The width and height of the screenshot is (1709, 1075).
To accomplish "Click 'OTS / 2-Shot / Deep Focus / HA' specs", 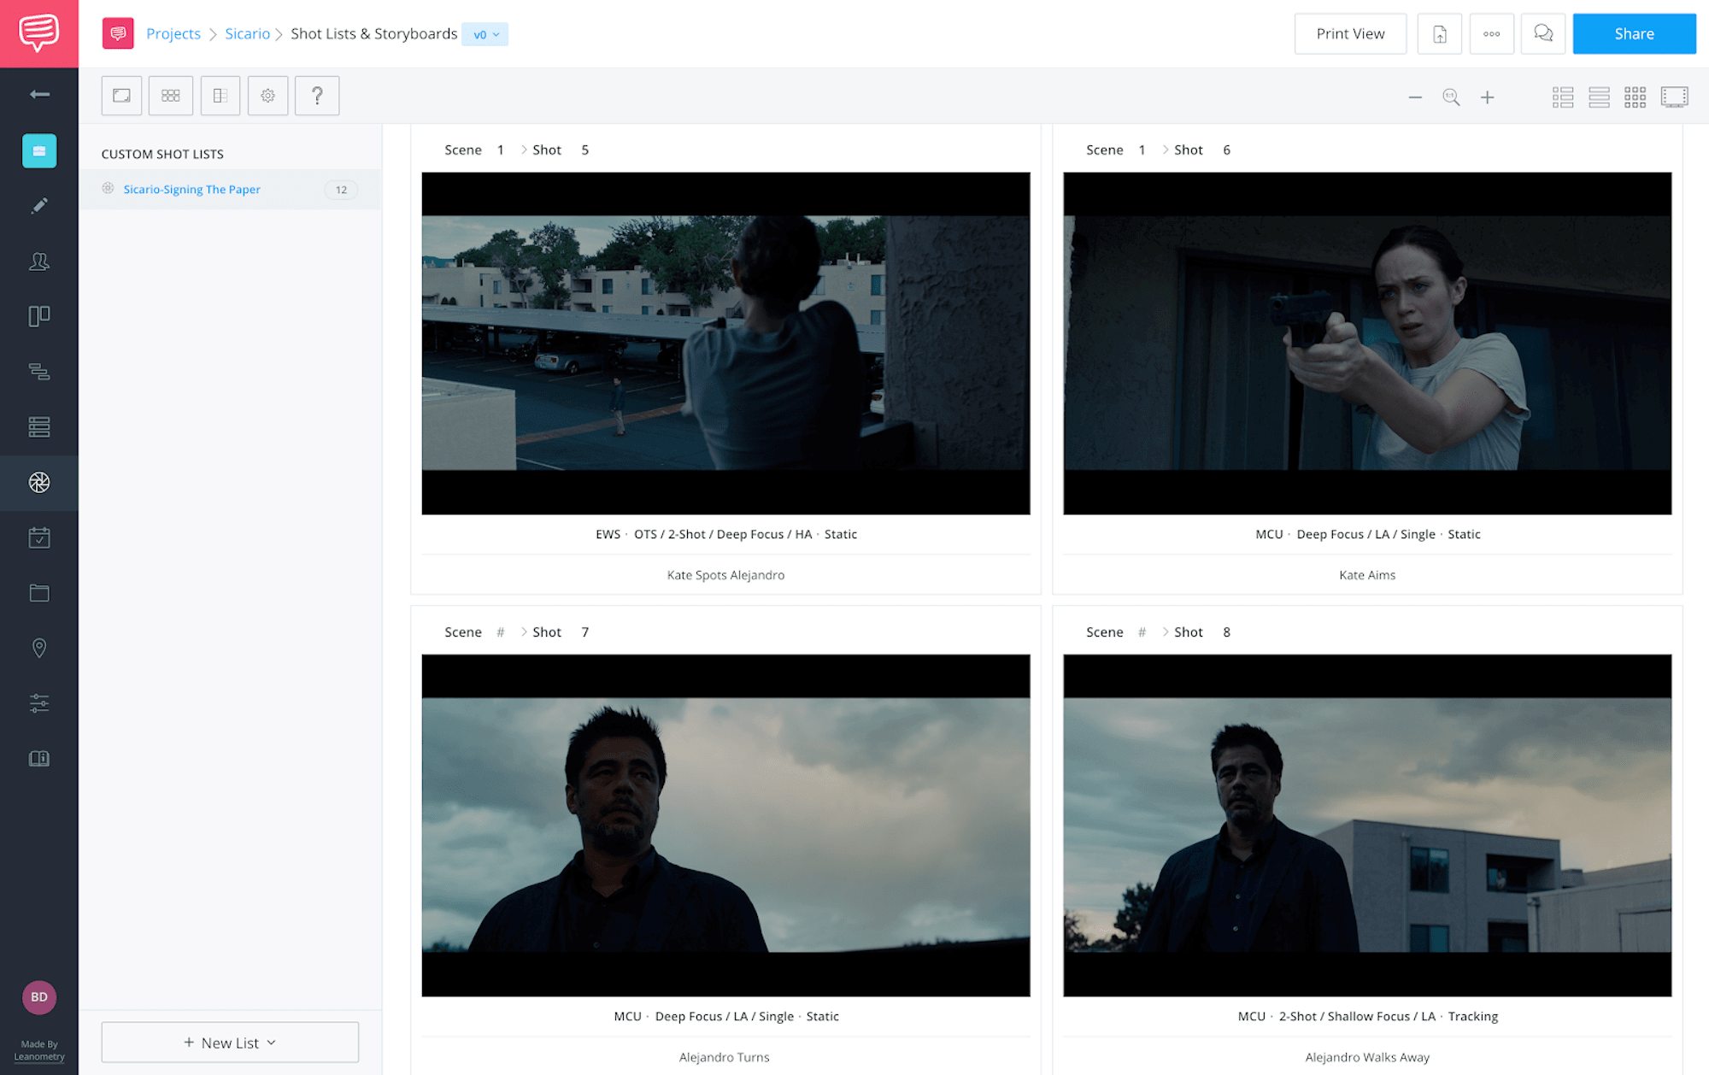I will click(723, 534).
